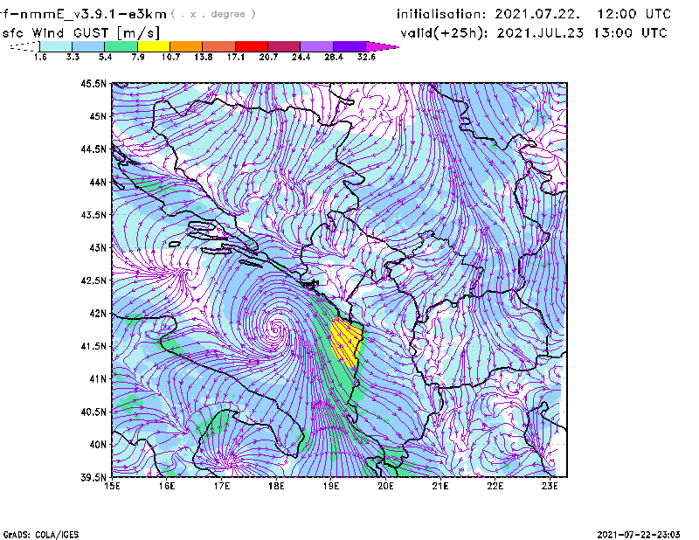Click the bright red legend swatch above 17.1
The height and width of the screenshot is (540, 699).
(252, 46)
